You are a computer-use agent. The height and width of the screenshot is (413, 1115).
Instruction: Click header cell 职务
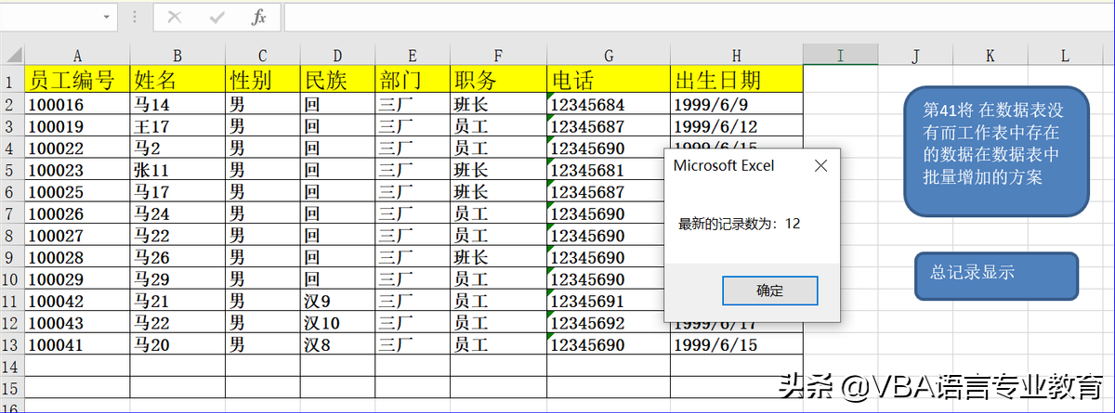click(x=498, y=80)
